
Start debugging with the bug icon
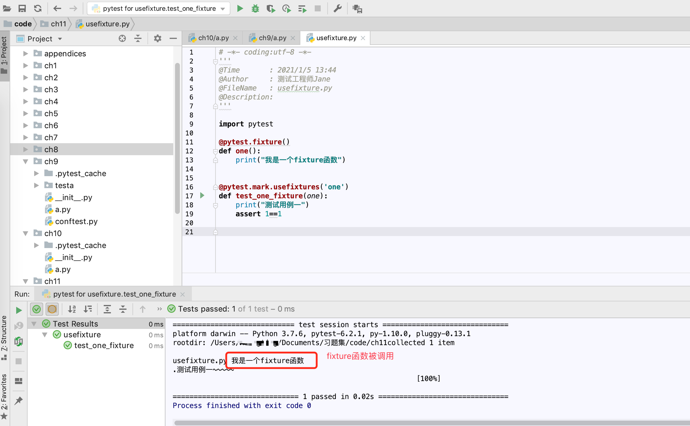[x=255, y=8]
